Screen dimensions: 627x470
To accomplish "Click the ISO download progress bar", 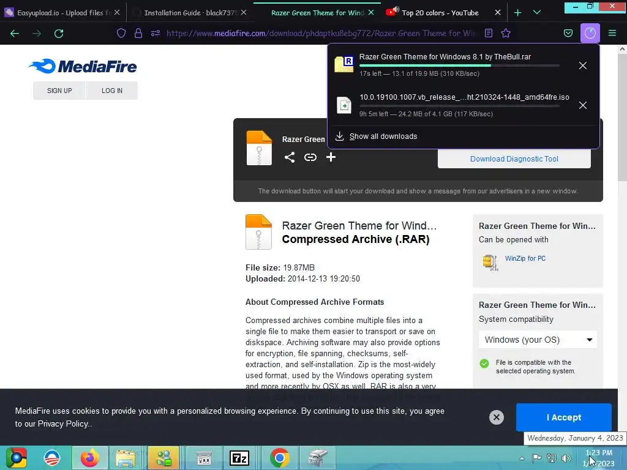I will click(x=459, y=106).
